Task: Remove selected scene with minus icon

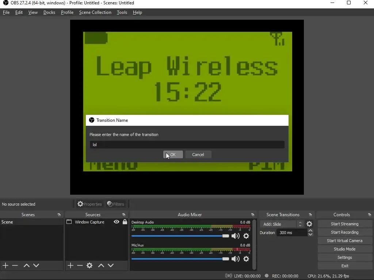Action: (x=15, y=265)
